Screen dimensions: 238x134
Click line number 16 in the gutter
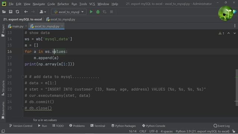pyautogui.click(x=9, y=51)
